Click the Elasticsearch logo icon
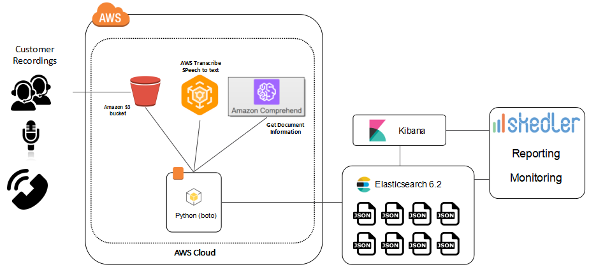The height and width of the screenshot is (274, 589). [363, 185]
